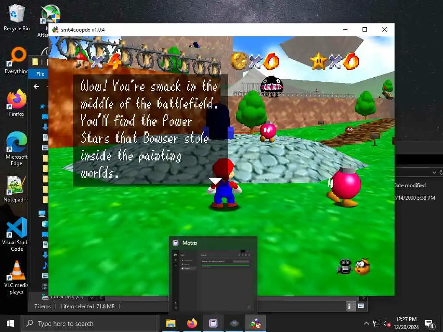Open the taskbar clock and calendar
443x332 pixels.
[x=406, y=323]
